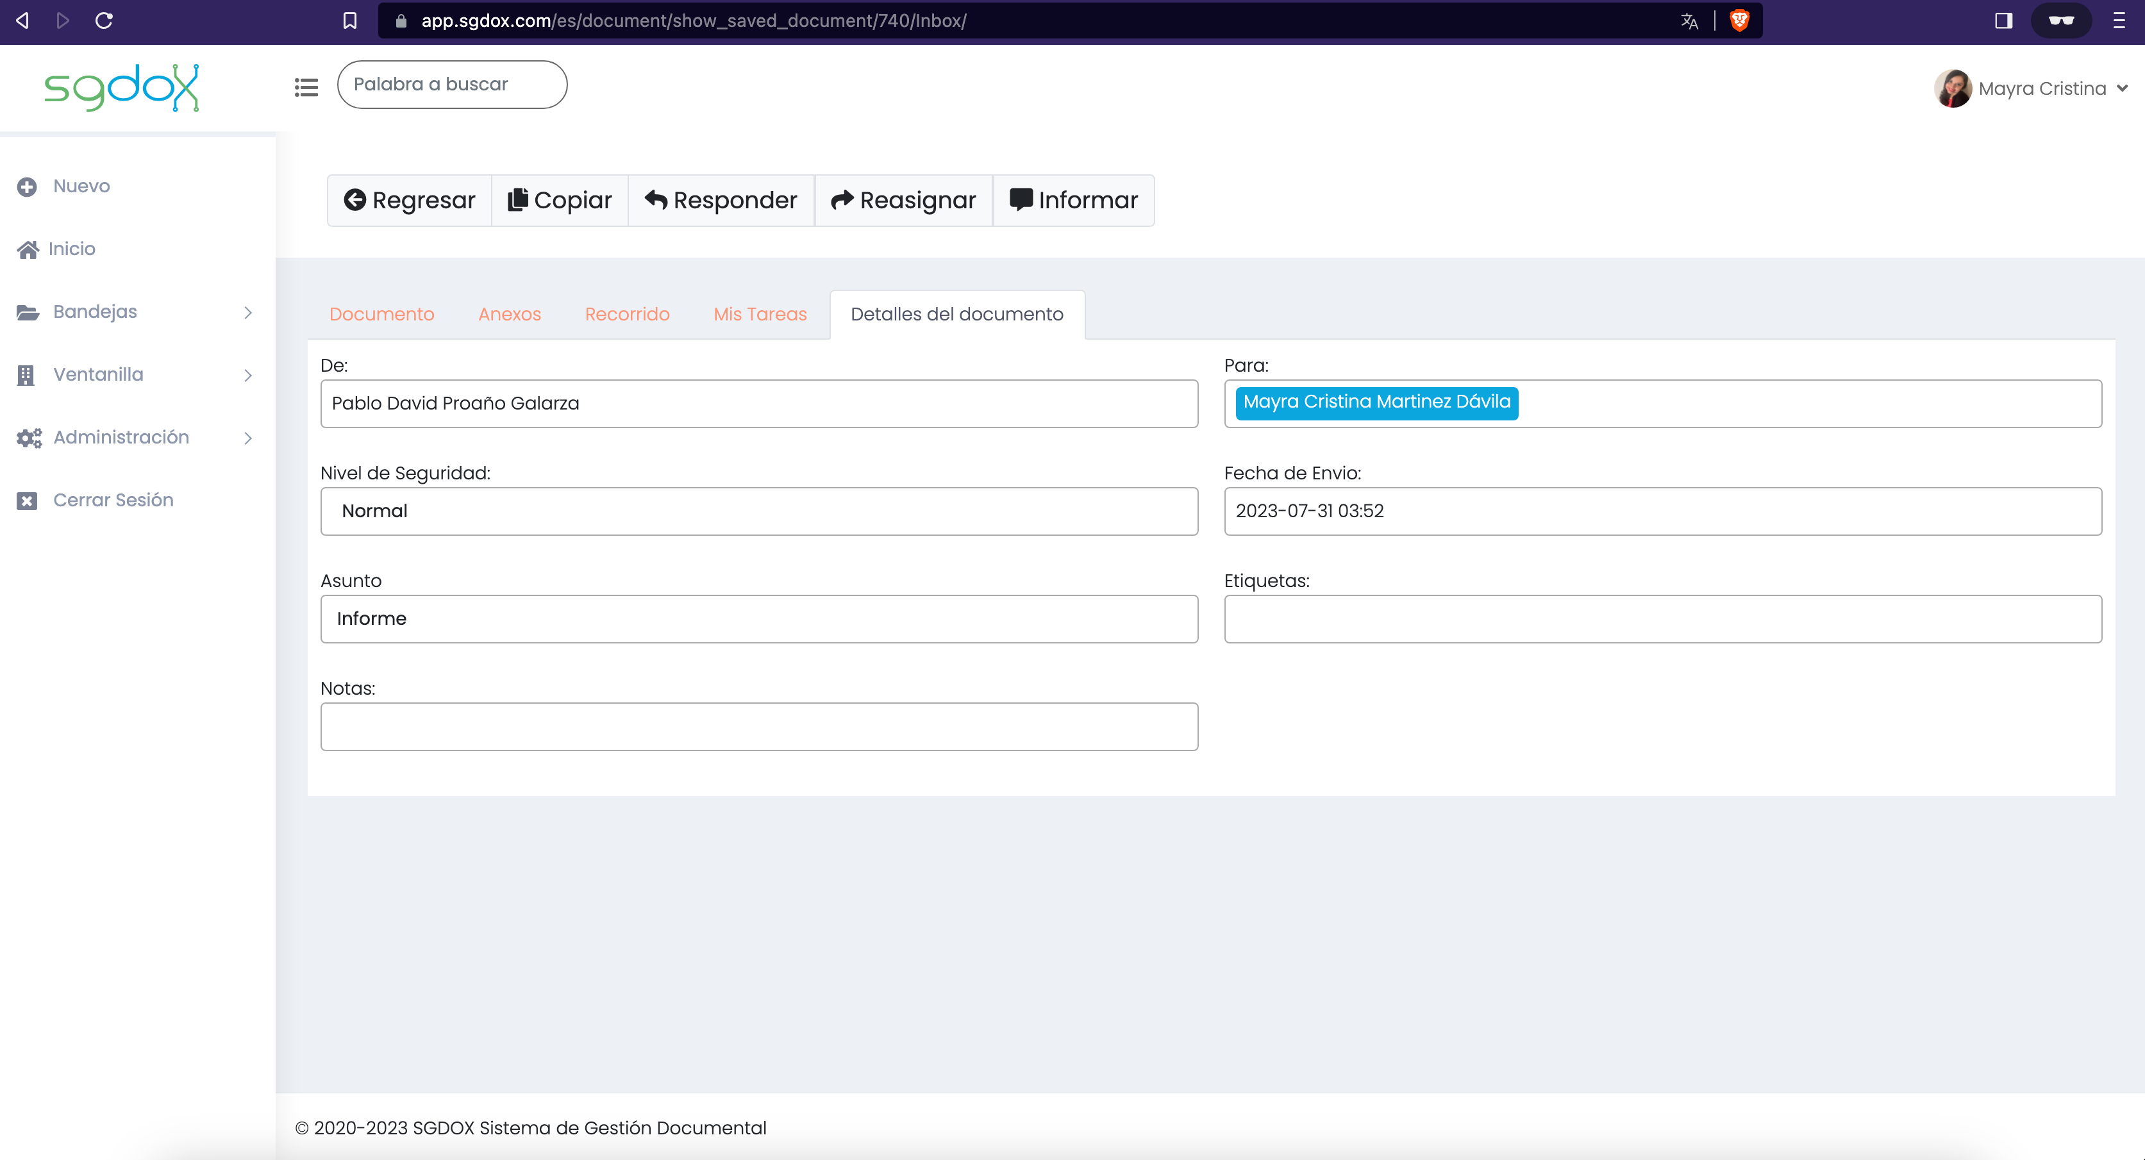The width and height of the screenshot is (2145, 1160).
Task: Go back with the browser back arrow
Action: [22, 21]
